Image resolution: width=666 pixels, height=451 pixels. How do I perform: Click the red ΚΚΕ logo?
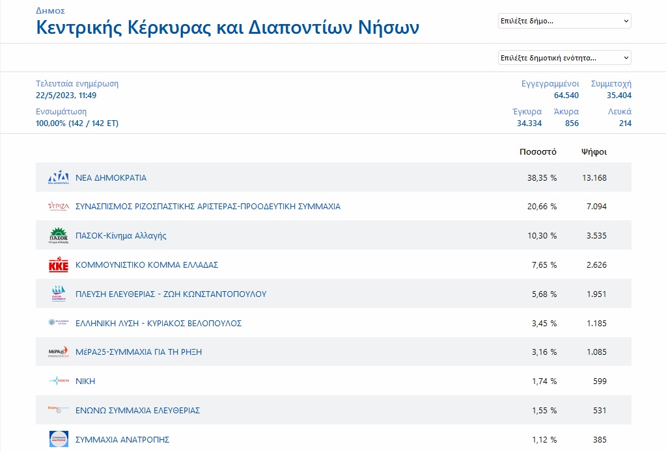pyautogui.click(x=59, y=265)
